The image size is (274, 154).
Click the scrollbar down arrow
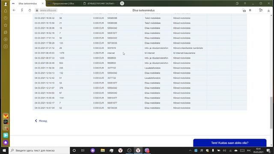click(271, 145)
